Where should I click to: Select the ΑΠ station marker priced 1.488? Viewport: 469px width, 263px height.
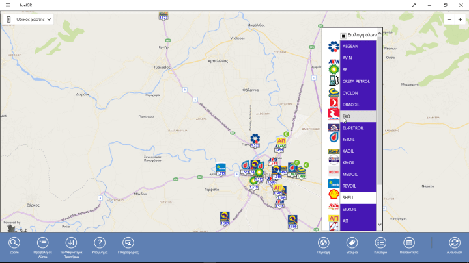pos(281,143)
